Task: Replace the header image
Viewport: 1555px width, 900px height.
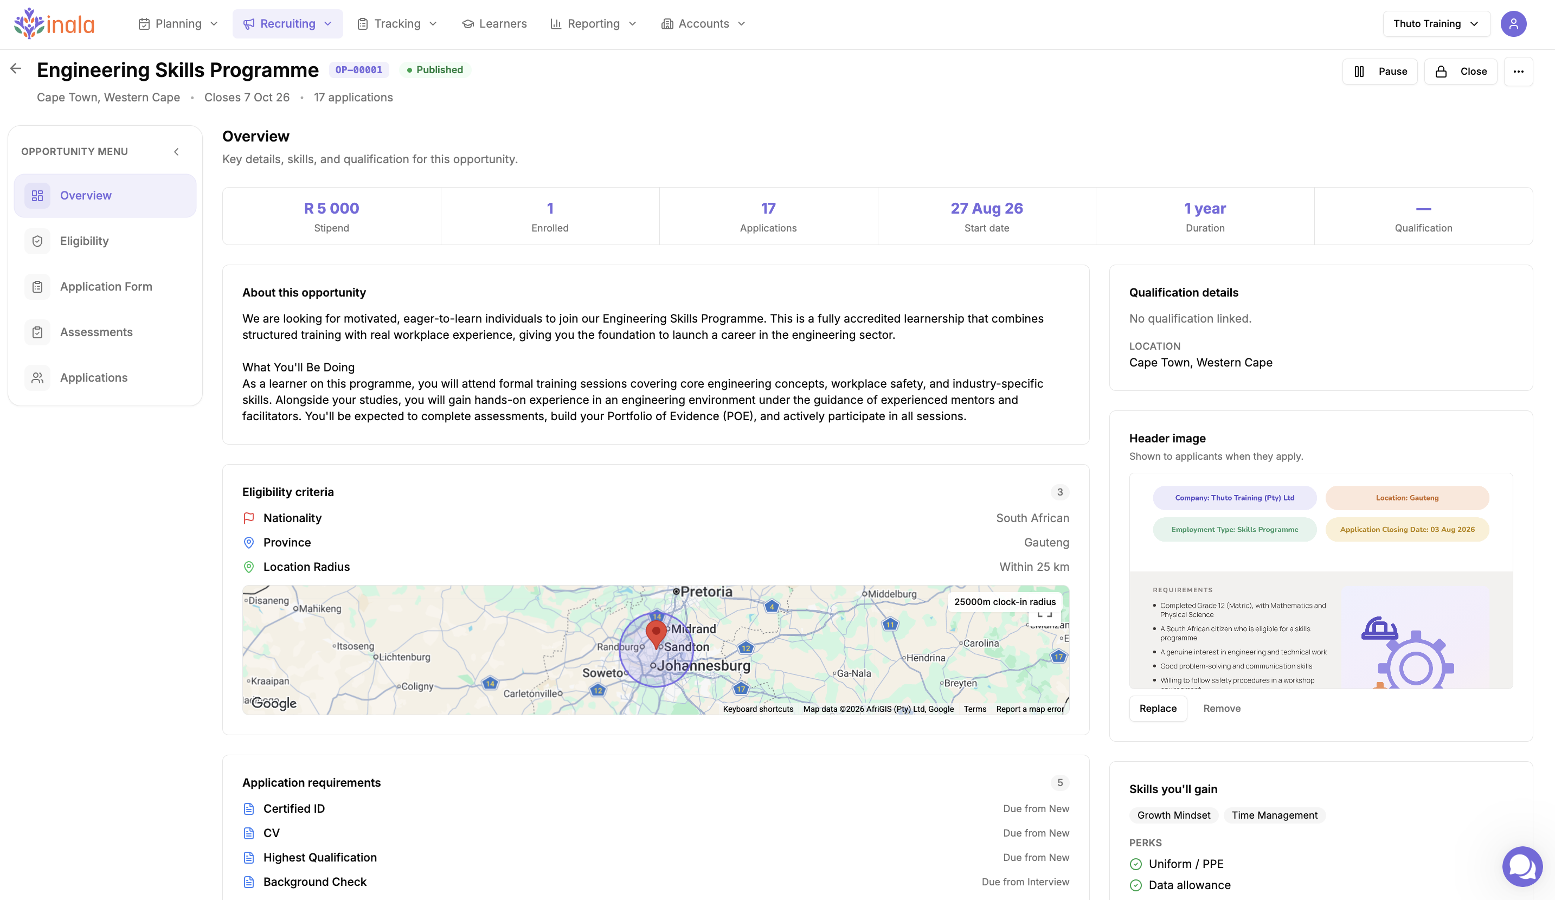Action: click(x=1158, y=708)
